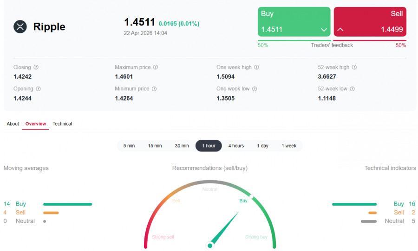The width and height of the screenshot is (418, 251).
Task: Open the 52-week low help icon
Action: click(352, 89)
